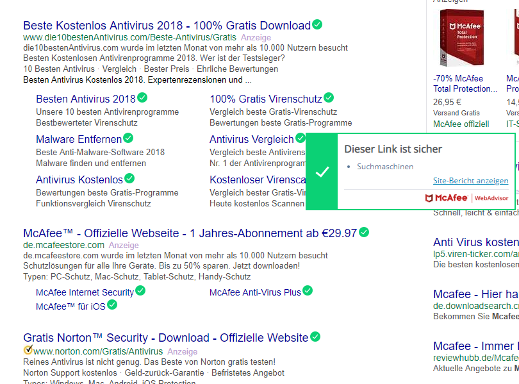
Task: Click the checkmark icon after McAfee Offizielle Webseite title
Action: point(364,233)
